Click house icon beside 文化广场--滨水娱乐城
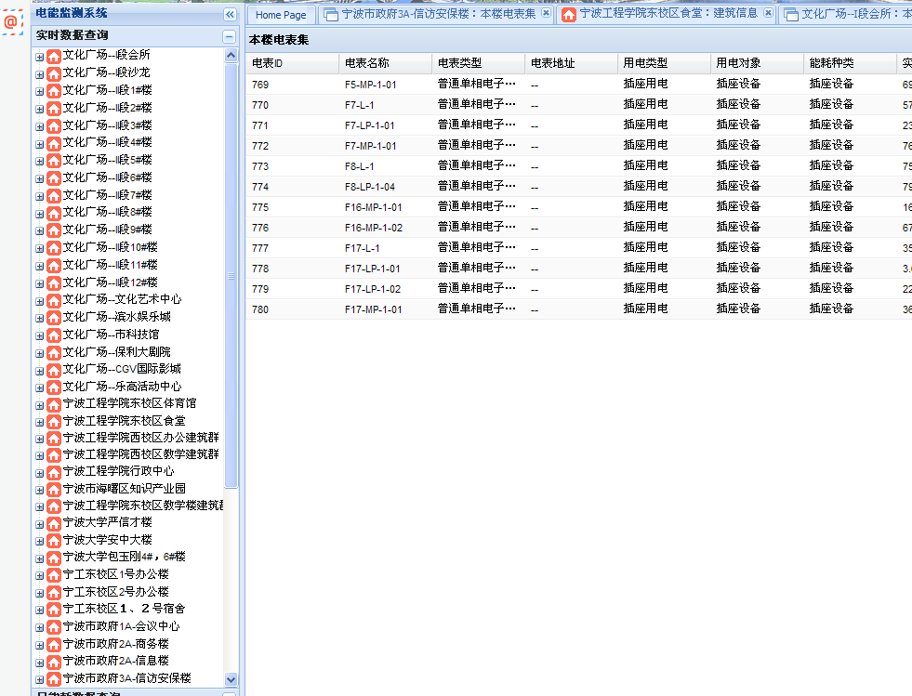This screenshot has height=696, width=912. pos(54,318)
